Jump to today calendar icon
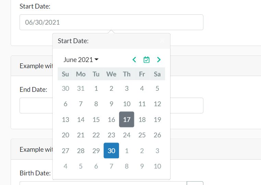 point(146,60)
